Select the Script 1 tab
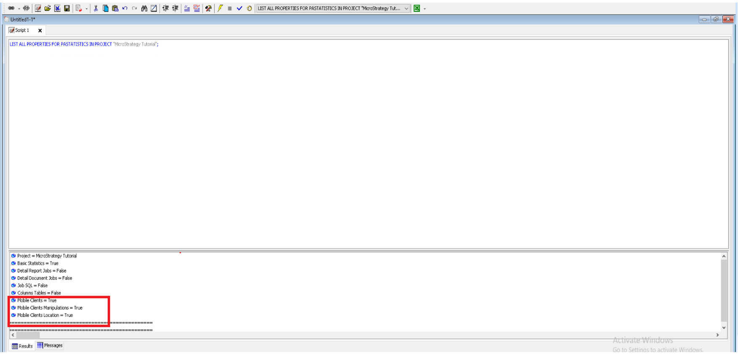Screen dimensions: 738x355 pyautogui.click(x=20, y=30)
